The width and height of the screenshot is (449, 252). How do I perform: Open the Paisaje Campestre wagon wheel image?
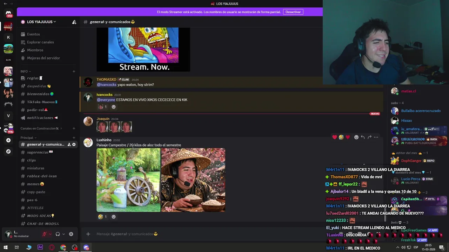point(128,180)
